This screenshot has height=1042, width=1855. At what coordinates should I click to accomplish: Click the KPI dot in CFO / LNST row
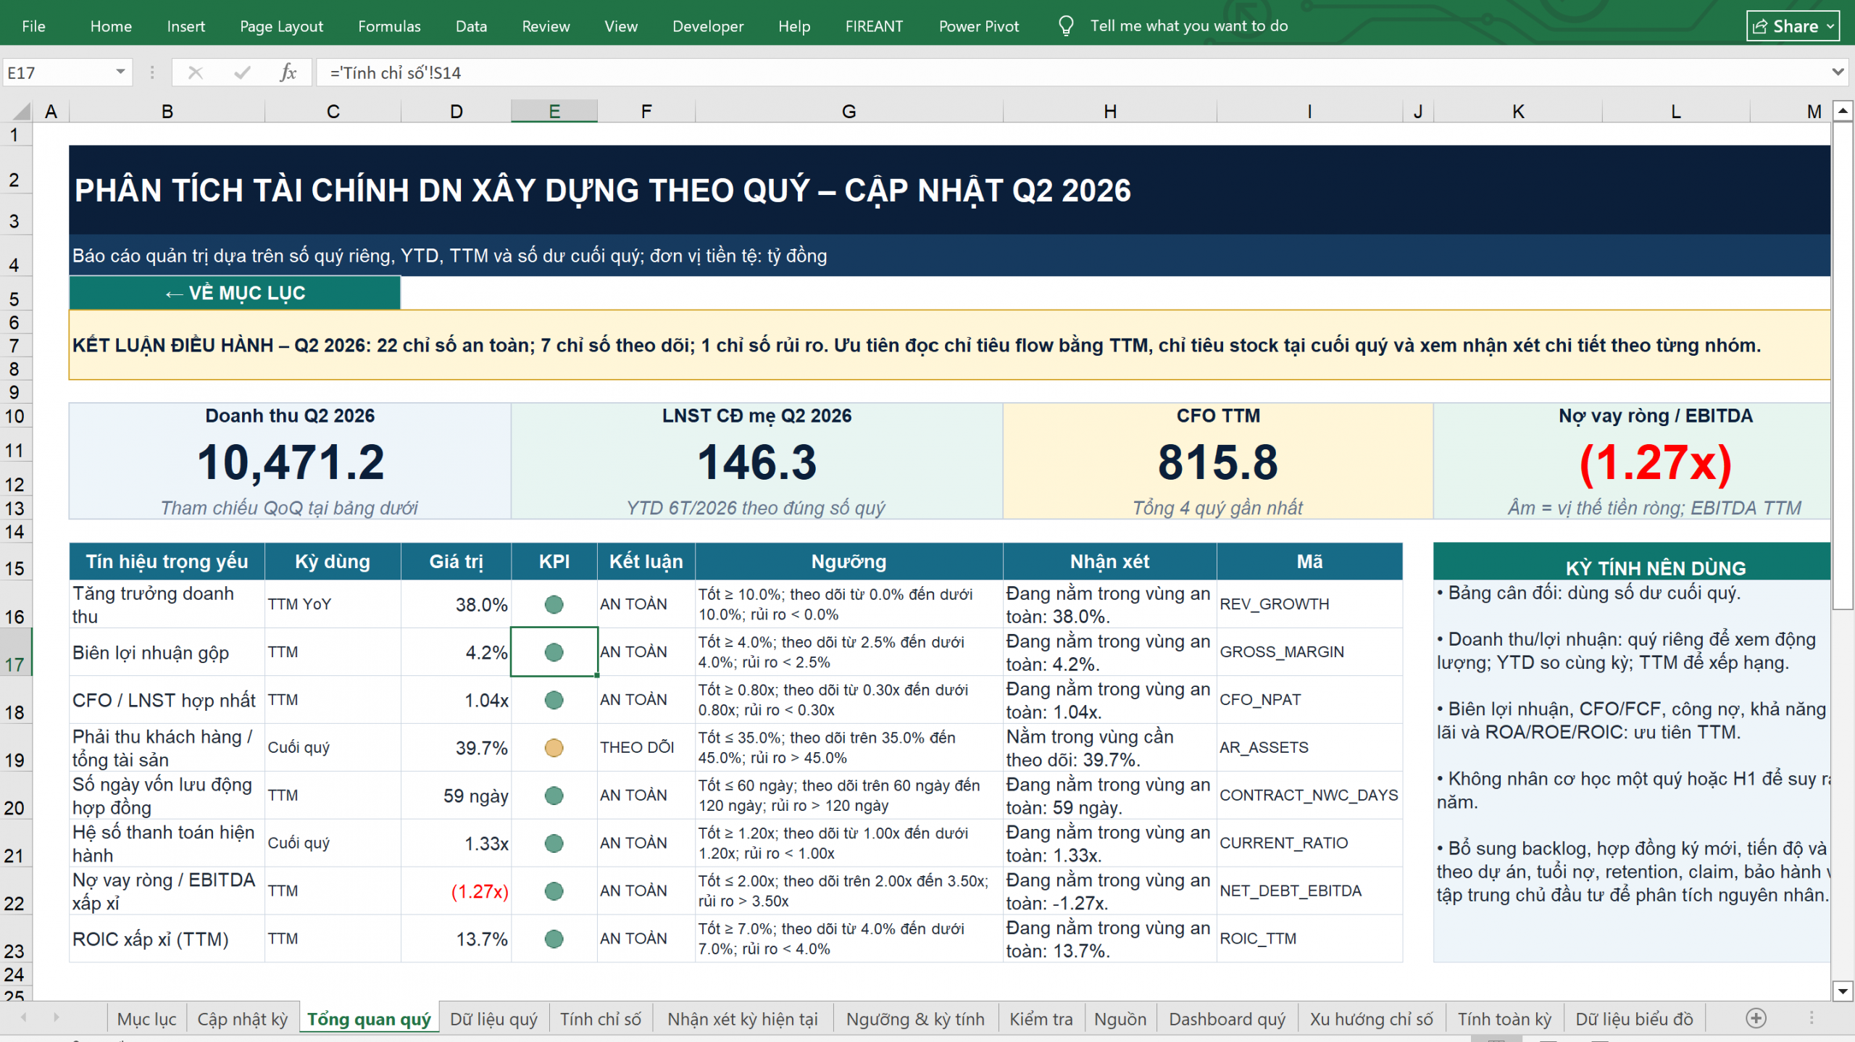coord(554,700)
